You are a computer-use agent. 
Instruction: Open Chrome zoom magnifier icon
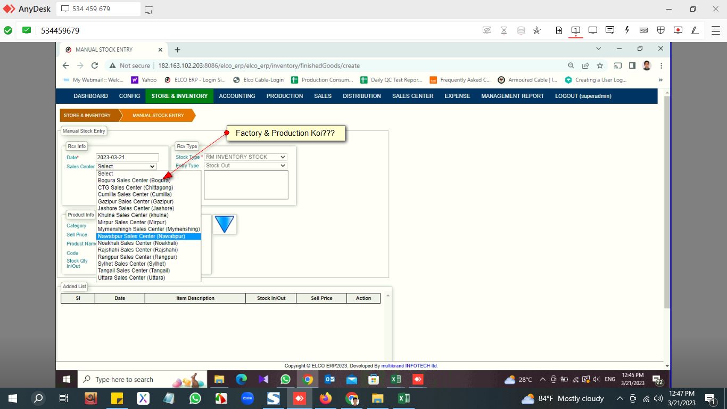(571, 66)
